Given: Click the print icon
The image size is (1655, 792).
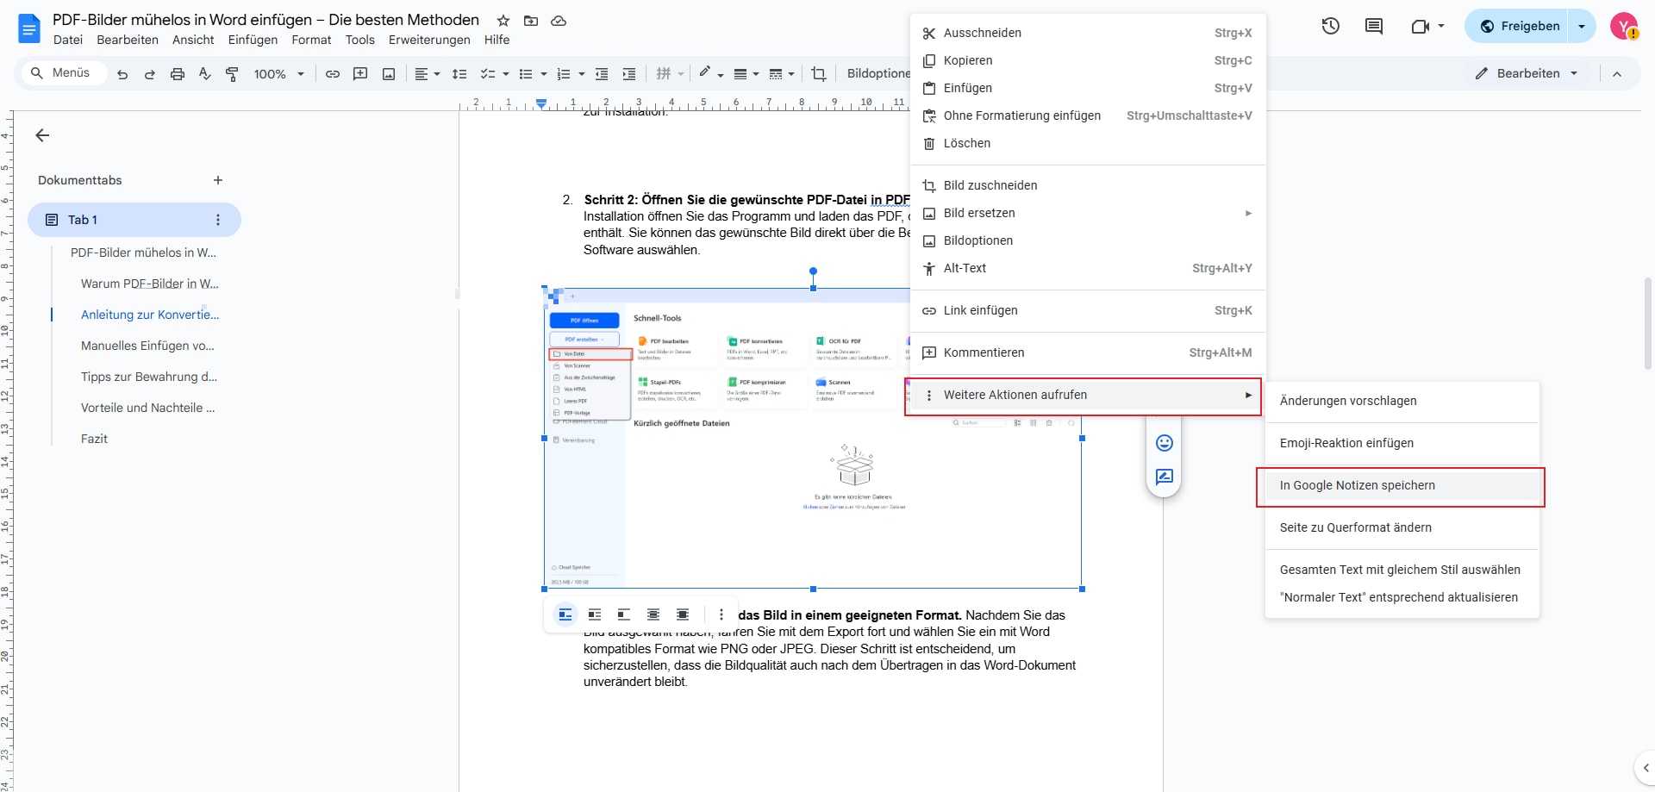Looking at the screenshot, I should [x=178, y=74].
